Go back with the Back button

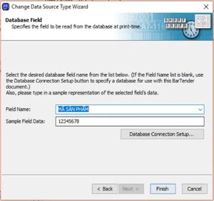tap(105, 189)
